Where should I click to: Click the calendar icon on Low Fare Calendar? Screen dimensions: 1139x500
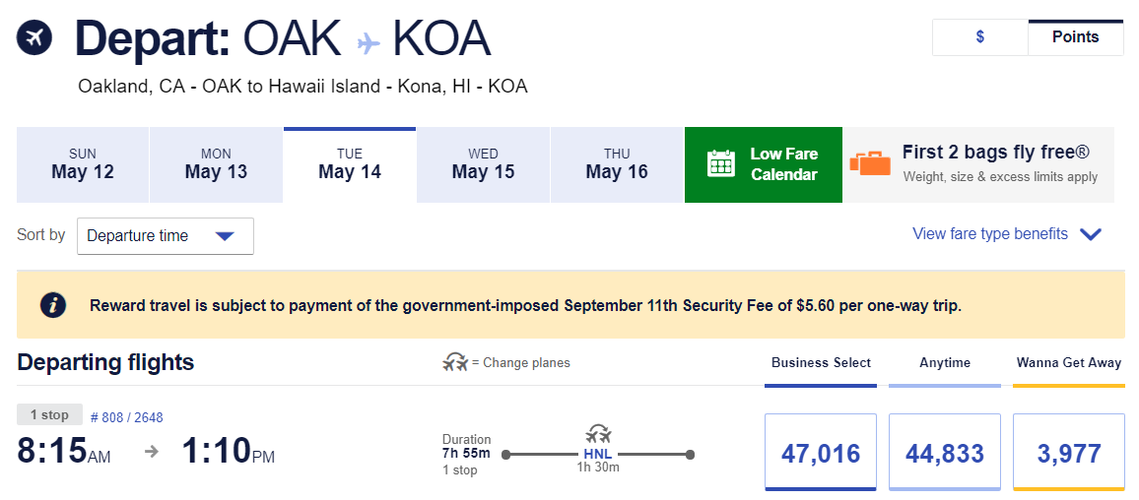click(x=721, y=163)
